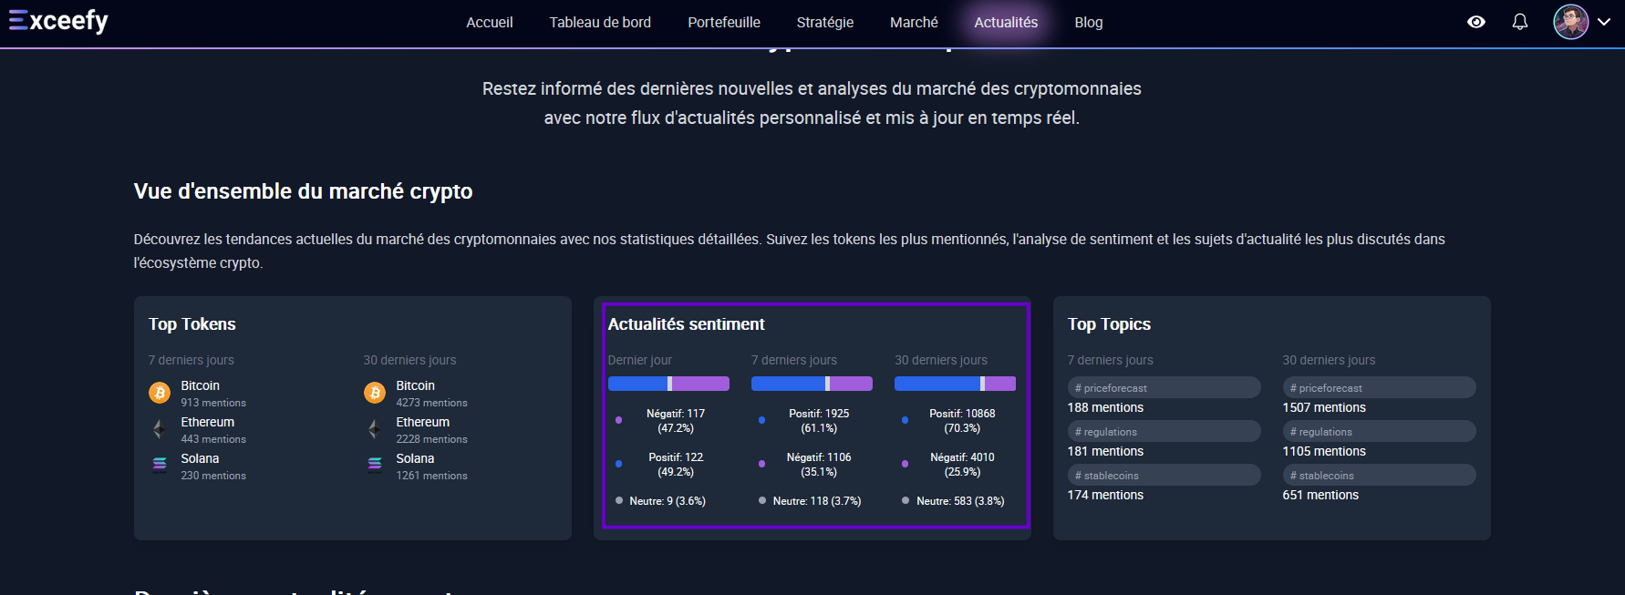Expand the profile menu chevron
1625x595 pixels.
tap(1604, 22)
